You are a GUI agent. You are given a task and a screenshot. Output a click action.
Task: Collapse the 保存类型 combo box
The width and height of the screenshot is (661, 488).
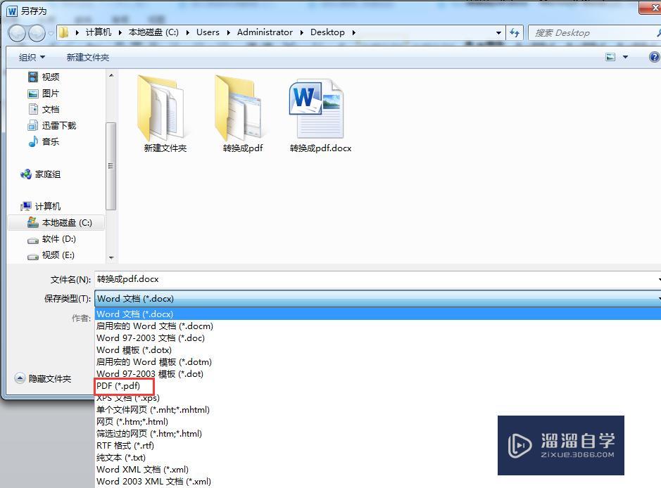coord(377,299)
